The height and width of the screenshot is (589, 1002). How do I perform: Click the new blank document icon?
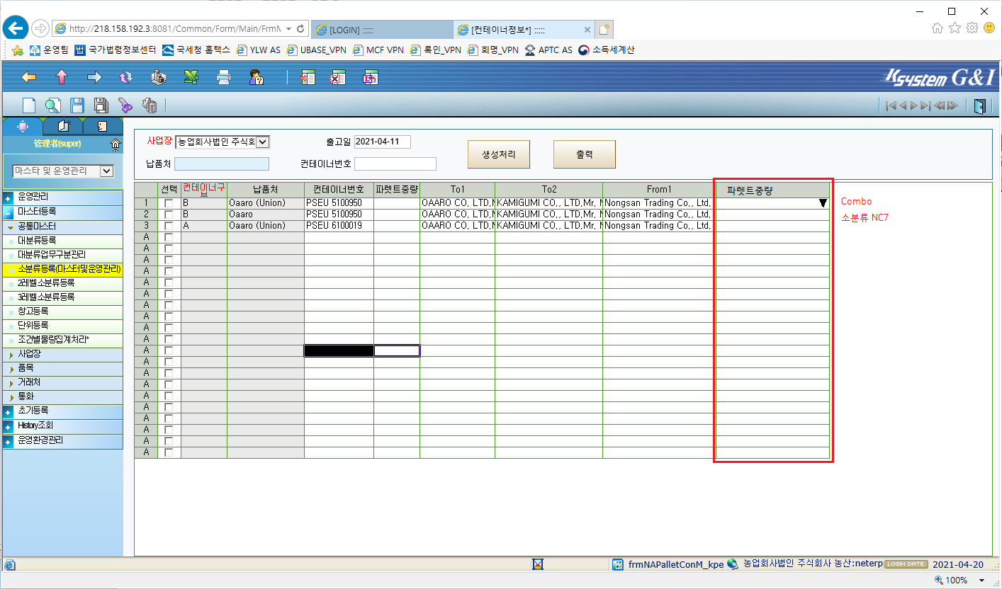coord(29,105)
